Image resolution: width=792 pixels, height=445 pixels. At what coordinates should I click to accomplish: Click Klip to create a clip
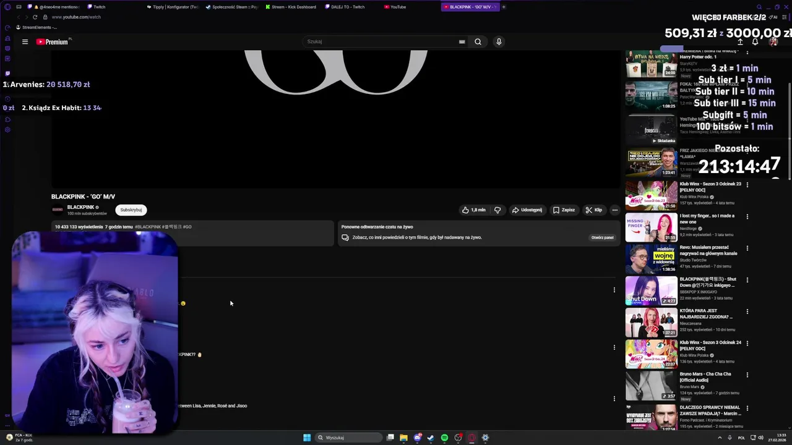tap(593, 210)
